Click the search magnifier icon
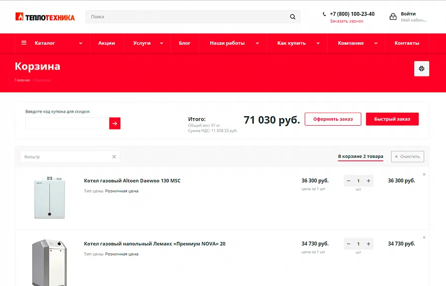The image size is (446, 286). tap(292, 17)
